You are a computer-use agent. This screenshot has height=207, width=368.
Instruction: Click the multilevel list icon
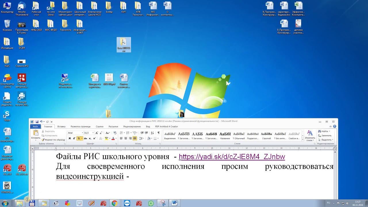tap(135, 133)
